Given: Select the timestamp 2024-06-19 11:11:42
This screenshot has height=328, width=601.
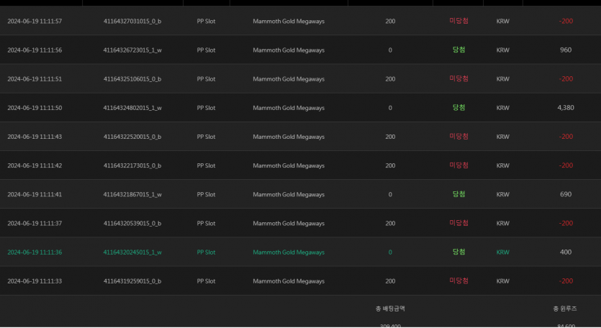Looking at the screenshot, I should 35,165.
